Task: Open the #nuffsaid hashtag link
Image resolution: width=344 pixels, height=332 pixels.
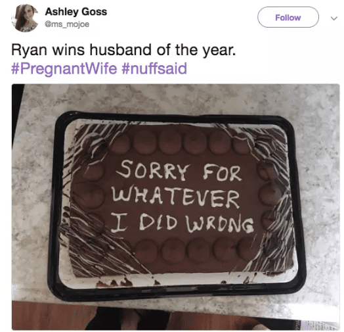Action: [154, 68]
